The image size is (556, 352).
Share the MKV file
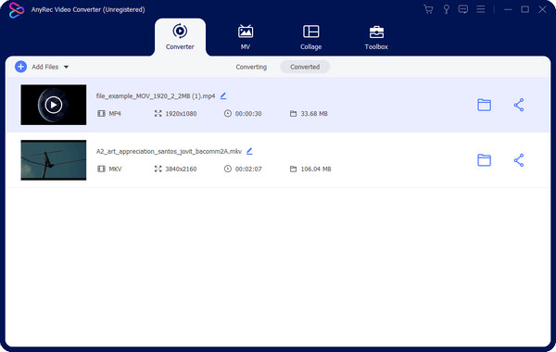click(519, 160)
